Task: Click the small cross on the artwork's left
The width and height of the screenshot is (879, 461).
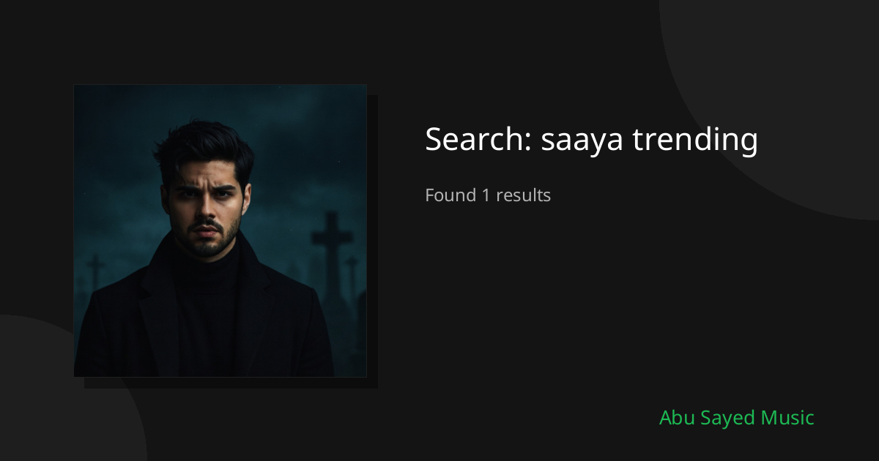Action: click(94, 272)
